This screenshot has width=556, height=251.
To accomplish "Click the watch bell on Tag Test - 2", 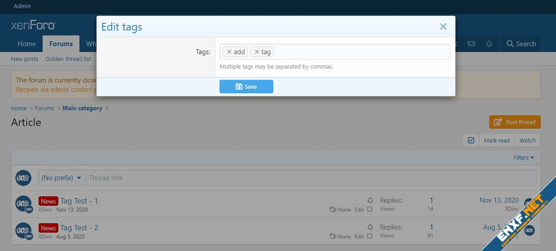I will [370, 227].
